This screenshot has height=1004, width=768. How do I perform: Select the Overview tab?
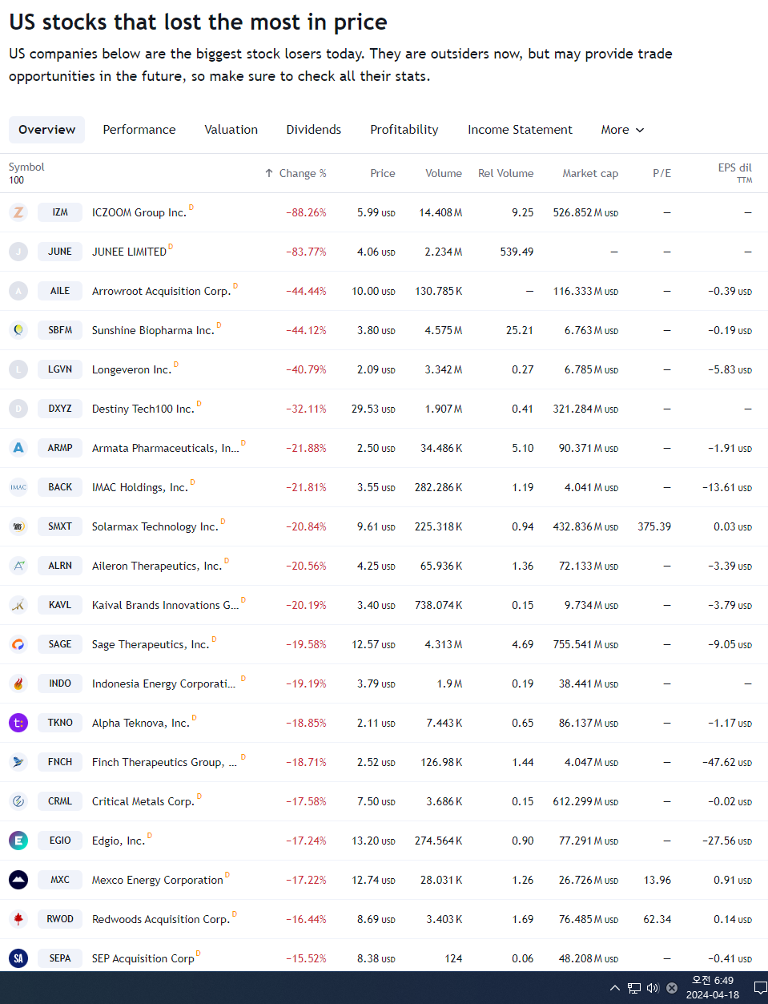pos(47,130)
